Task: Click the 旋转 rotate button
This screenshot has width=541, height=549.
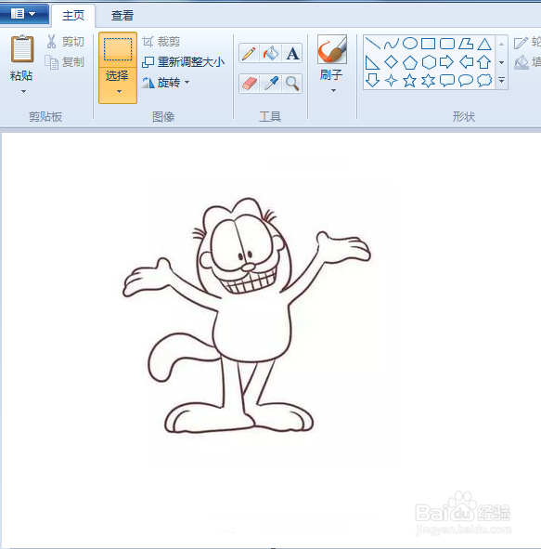Action: tap(161, 83)
